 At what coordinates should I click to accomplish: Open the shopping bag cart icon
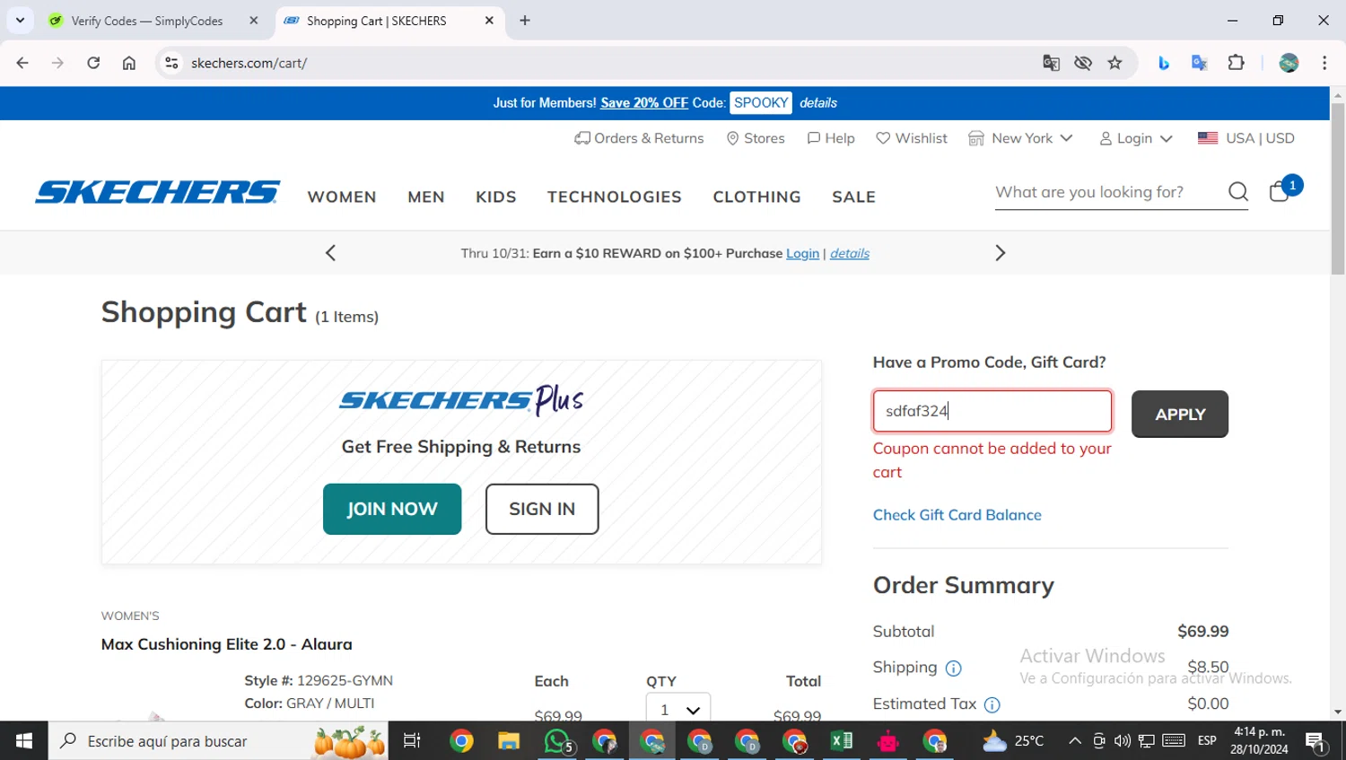(x=1280, y=191)
